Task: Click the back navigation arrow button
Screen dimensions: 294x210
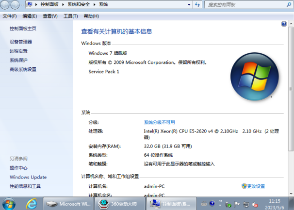Action: pyautogui.click(x=6, y=5)
